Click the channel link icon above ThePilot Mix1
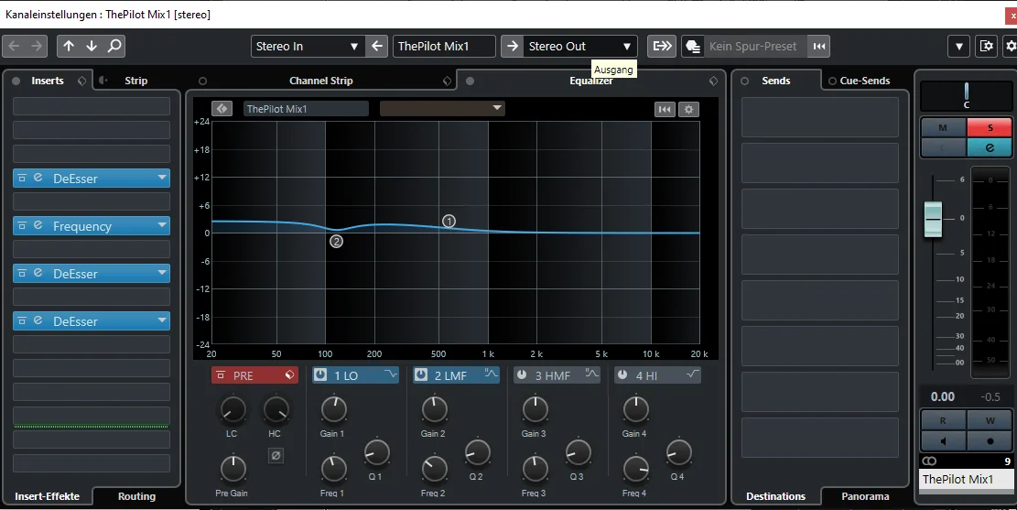Viewport: 1017px width, 510px height. 929,461
